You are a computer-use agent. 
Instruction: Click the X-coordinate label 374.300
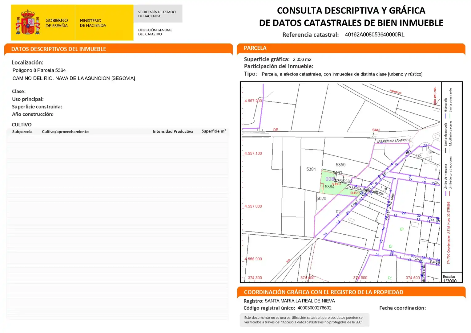(x=255, y=278)
